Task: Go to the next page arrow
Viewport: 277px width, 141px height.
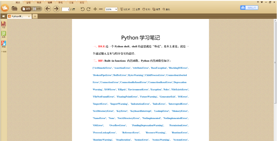Action: (56, 9)
